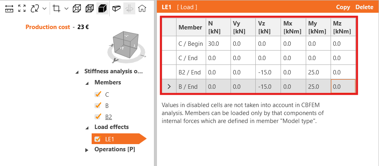Click the zoom-to-fit icon
This screenshot has width=379, height=166.
tap(22, 8)
